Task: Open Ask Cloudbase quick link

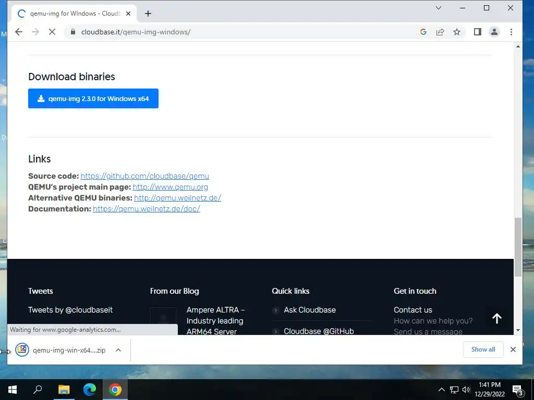Action: (310, 310)
